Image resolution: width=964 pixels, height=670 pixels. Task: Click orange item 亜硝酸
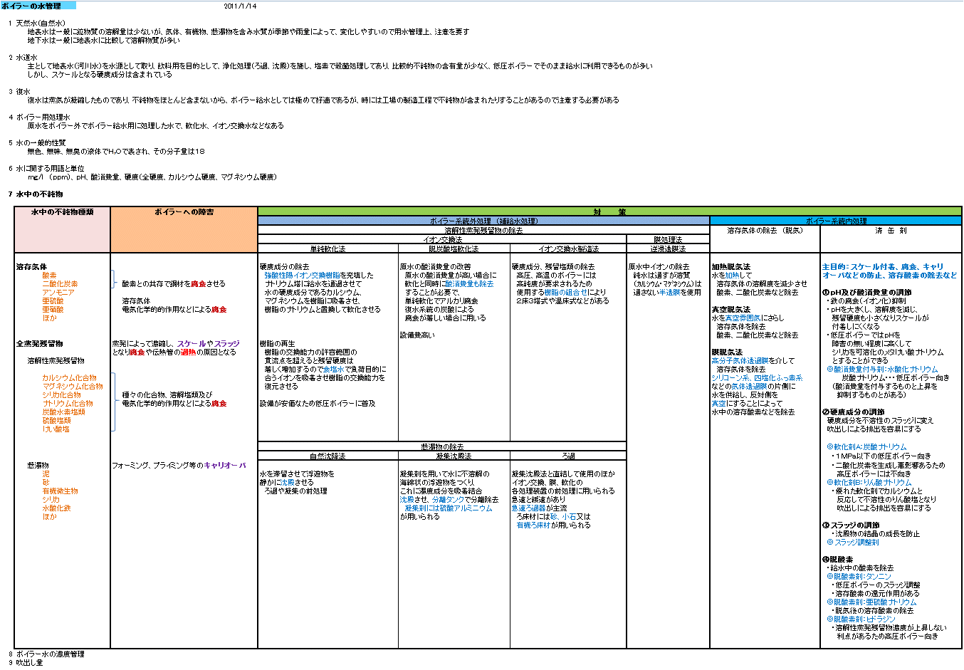tap(53, 310)
